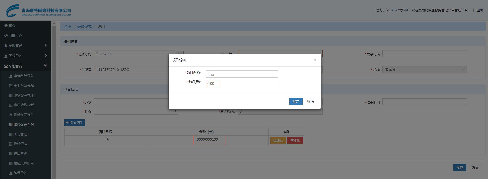Click the grid icon beside 推修管理
This screenshot has width=488, height=179.
(11, 144)
